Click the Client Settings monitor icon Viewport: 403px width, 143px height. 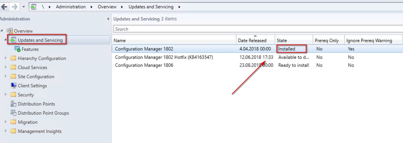pos(13,86)
